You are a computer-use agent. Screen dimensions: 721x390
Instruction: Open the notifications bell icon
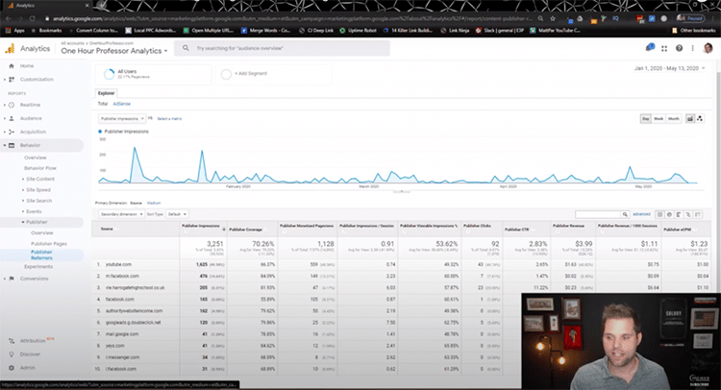[649, 47]
